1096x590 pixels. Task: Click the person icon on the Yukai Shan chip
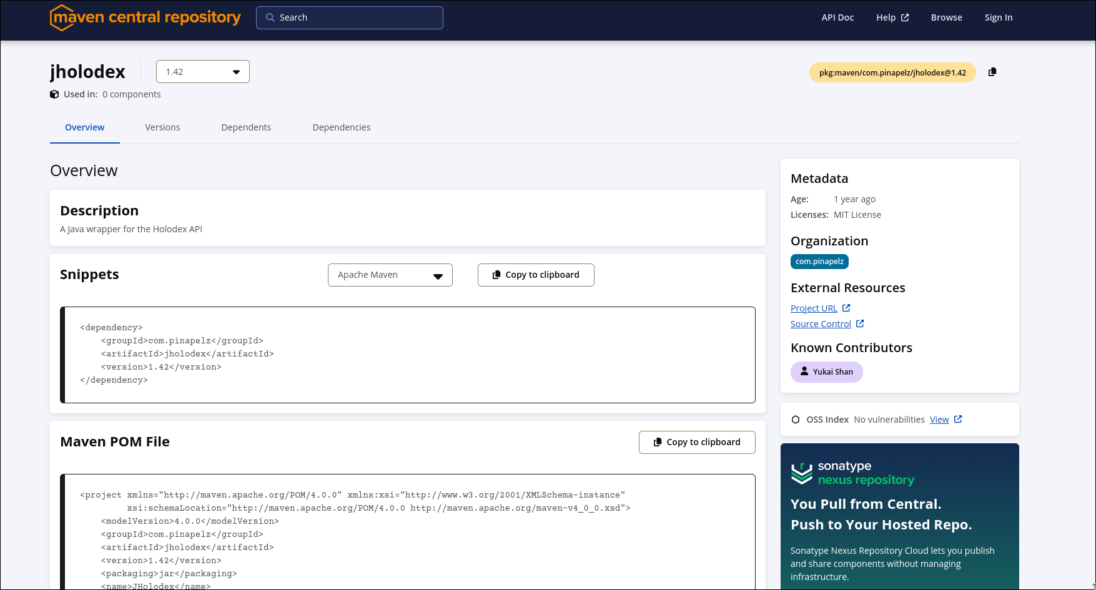[804, 371]
